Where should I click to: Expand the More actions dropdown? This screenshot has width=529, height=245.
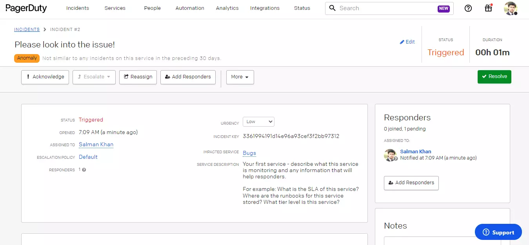click(240, 77)
